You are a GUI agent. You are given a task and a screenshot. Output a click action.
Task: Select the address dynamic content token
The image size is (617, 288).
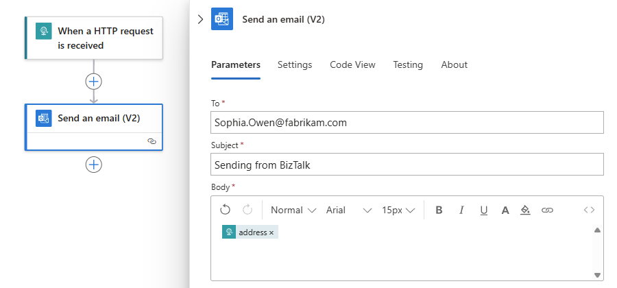[250, 232]
